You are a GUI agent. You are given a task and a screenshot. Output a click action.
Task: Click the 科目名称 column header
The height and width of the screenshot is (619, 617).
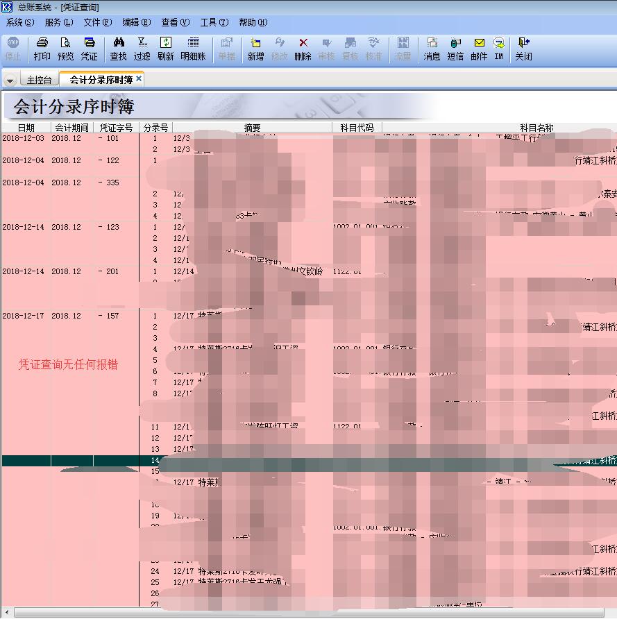536,128
